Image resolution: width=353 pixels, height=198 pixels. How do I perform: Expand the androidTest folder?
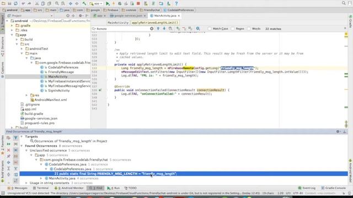(22, 49)
